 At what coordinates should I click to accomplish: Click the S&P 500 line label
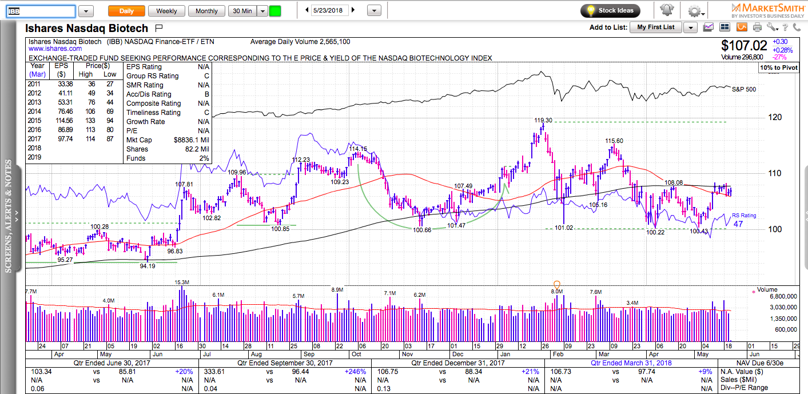[x=744, y=89]
